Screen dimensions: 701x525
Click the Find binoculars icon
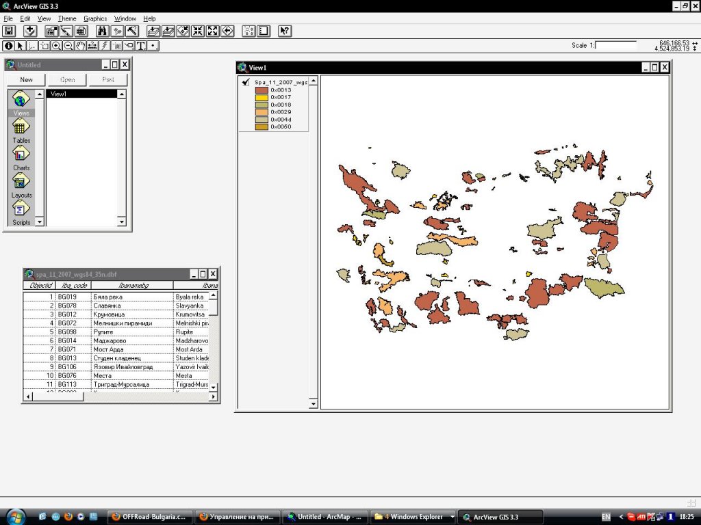click(102, 31)
